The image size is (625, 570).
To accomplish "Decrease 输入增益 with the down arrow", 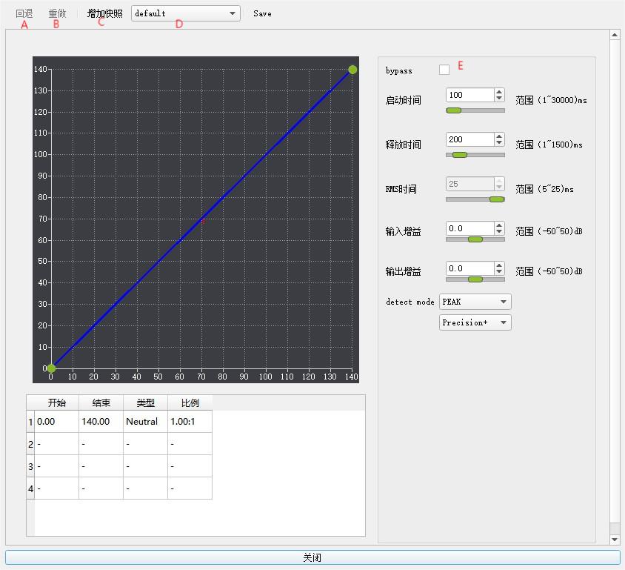I will (x=499, y=231).
